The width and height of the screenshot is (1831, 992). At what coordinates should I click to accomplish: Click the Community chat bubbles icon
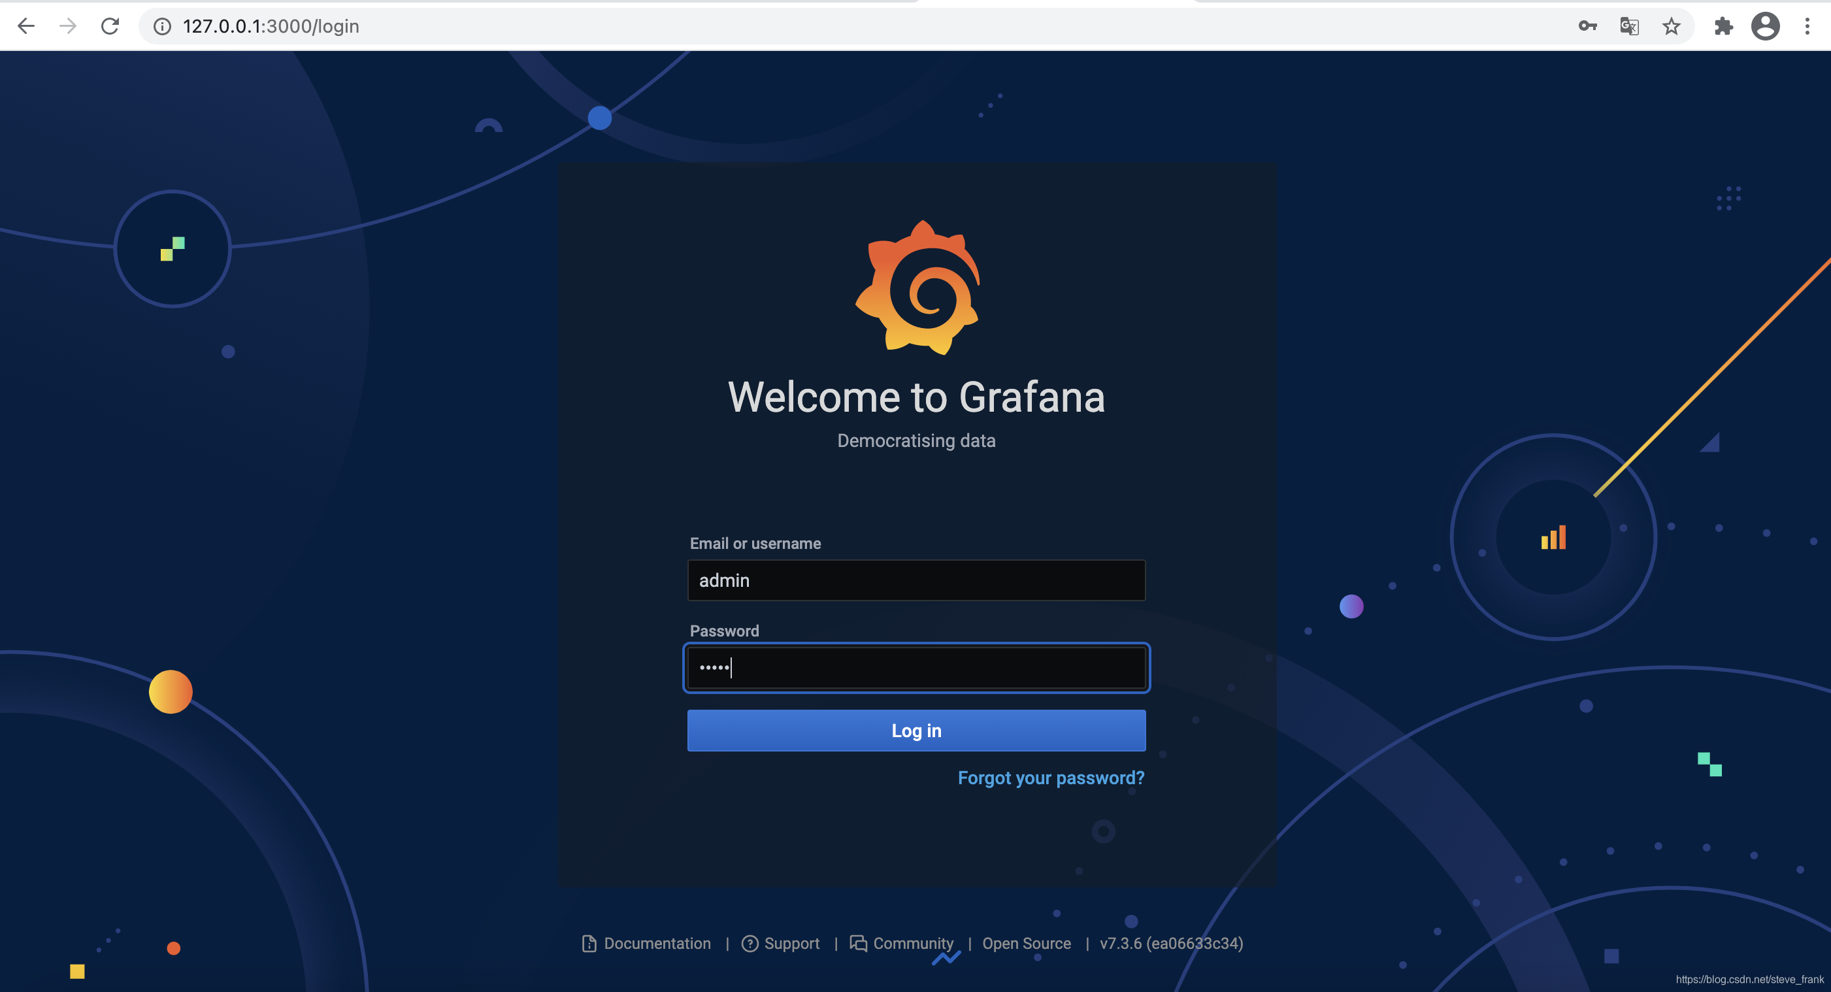point(858,944)
